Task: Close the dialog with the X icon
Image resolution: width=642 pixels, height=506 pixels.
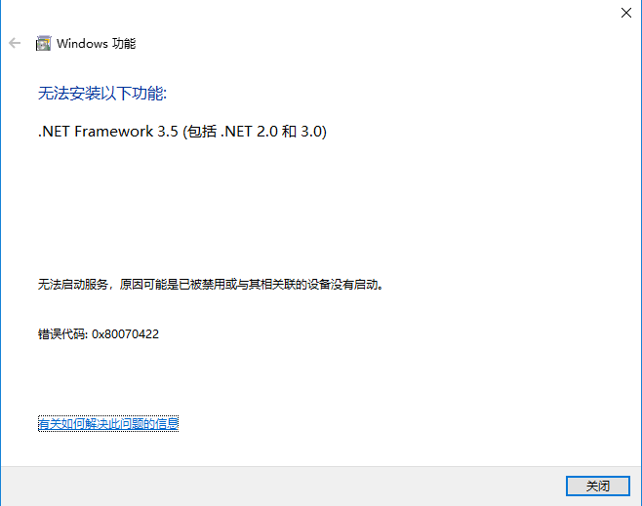Action: click(626, 13)
